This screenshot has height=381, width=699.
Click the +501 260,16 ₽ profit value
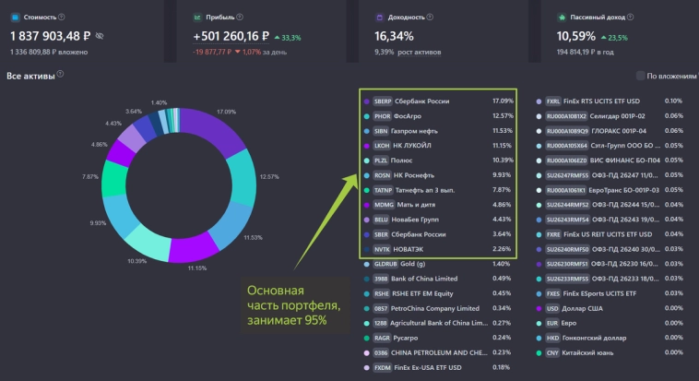231,36
